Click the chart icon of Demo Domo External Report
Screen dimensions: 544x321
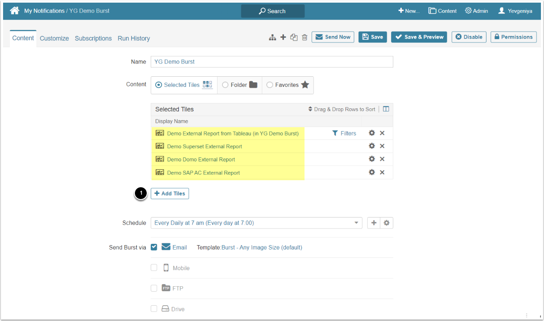click(x=160, y=159)
